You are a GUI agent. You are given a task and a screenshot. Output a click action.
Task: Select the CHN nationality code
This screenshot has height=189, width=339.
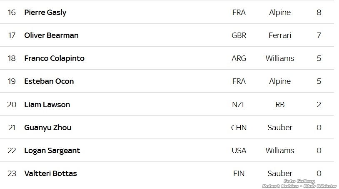pos(239,127)
